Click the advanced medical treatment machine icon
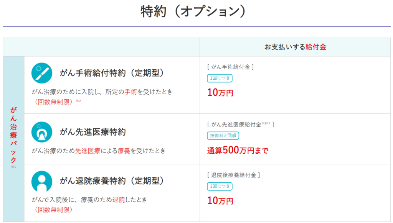This screenshot has height=223, width=393. (41, 132)
